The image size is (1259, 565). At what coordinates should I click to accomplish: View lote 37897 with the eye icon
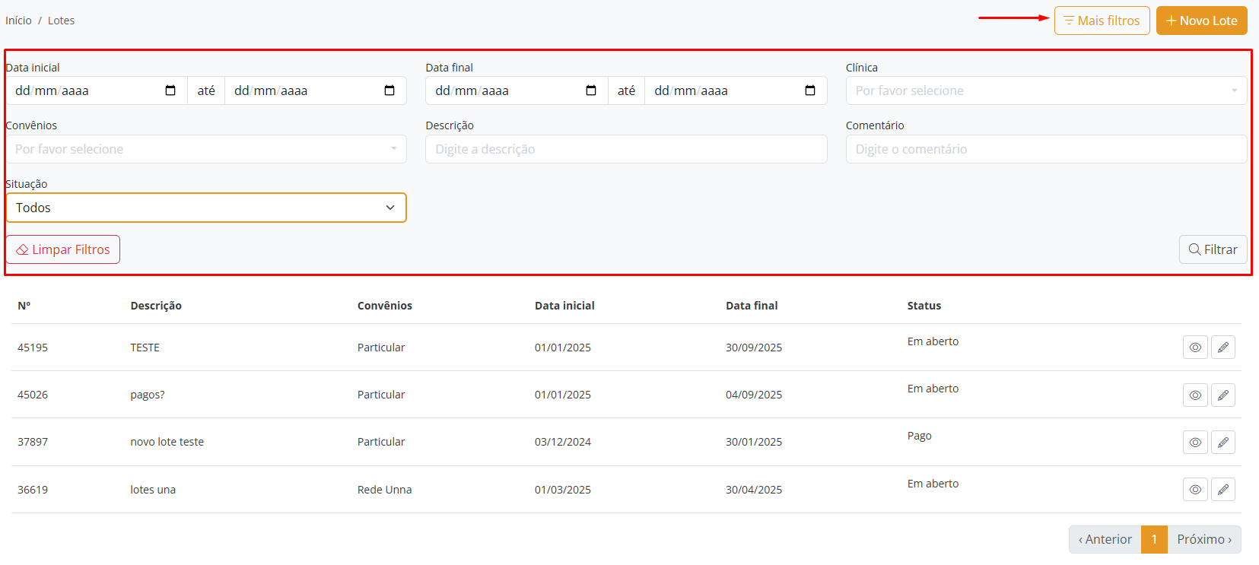[1195, 443]
